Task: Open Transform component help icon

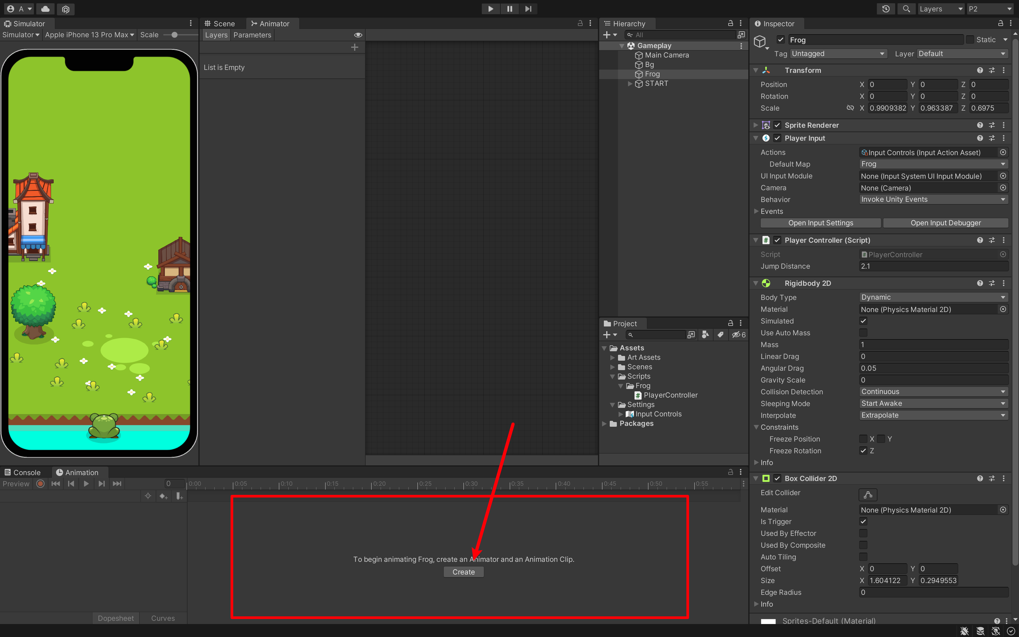Action: (x=980, y=70)
